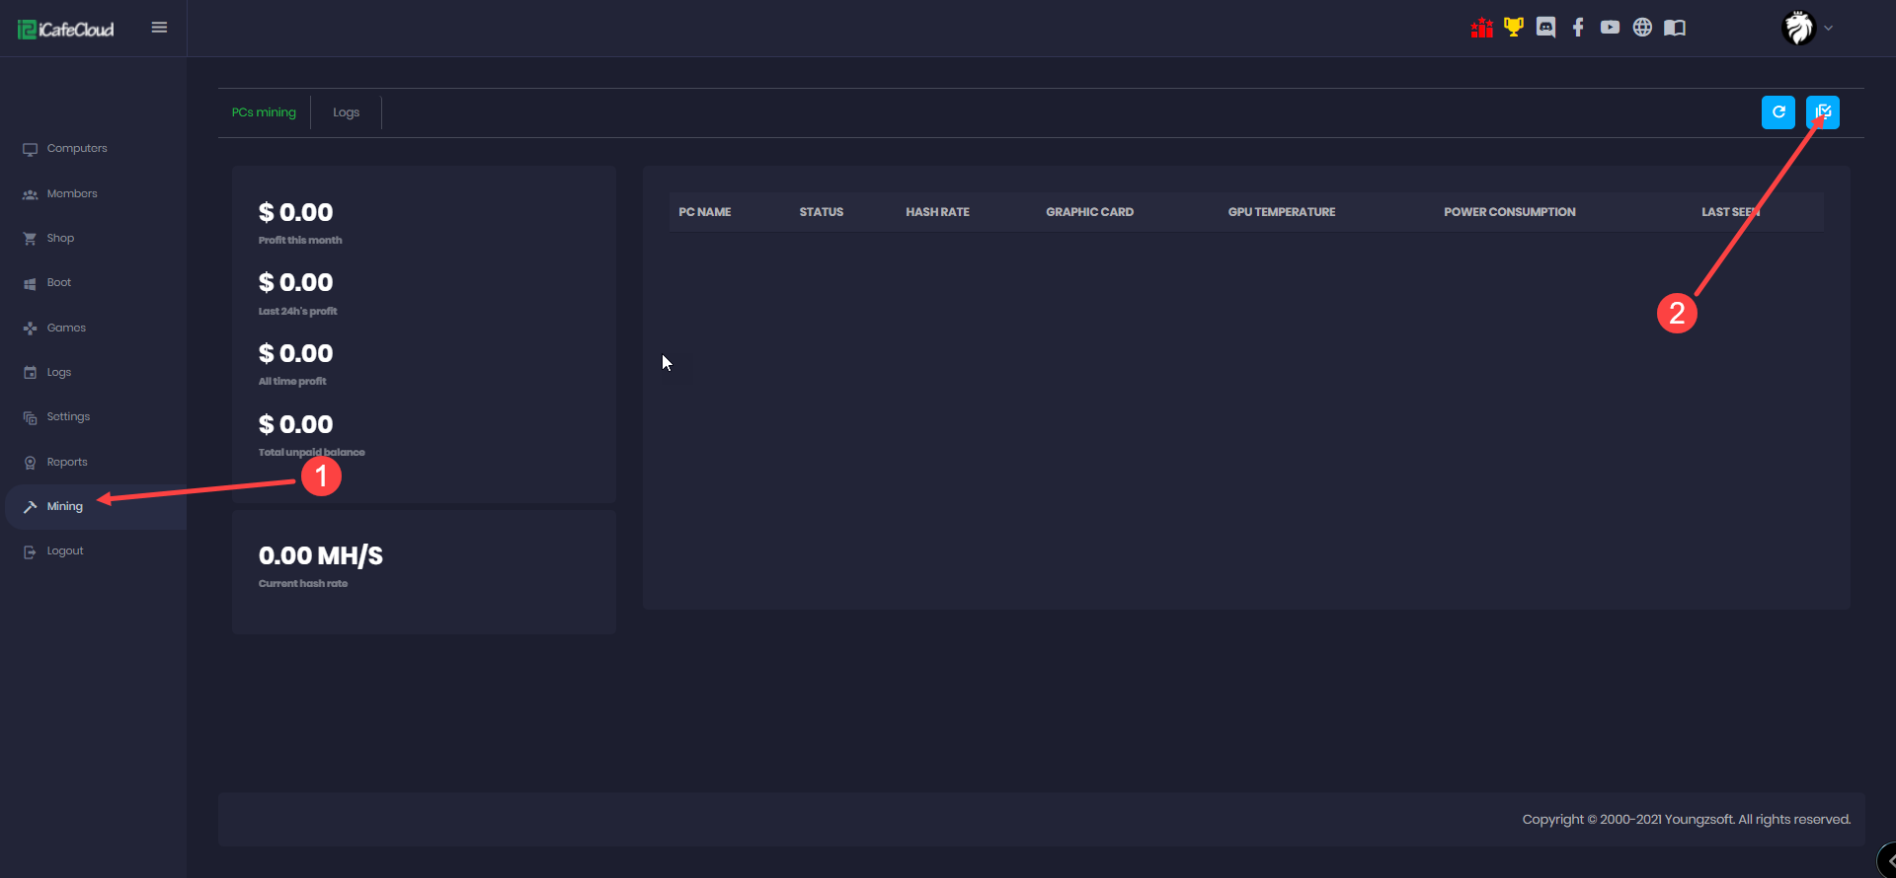Expand the lion avatar account dropdown
The height and width of the screenshot is (878, 1896).
(1806, 28)
